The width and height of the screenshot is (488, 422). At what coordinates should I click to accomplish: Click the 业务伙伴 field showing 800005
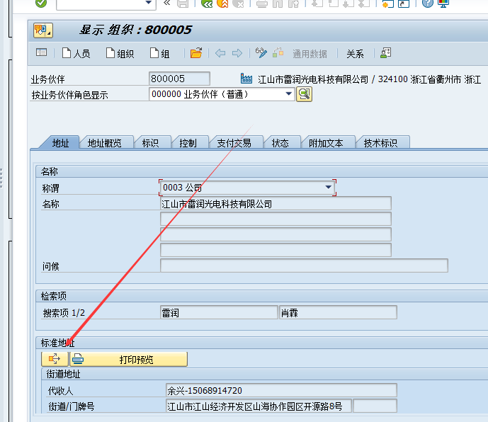tap(179, 79)
